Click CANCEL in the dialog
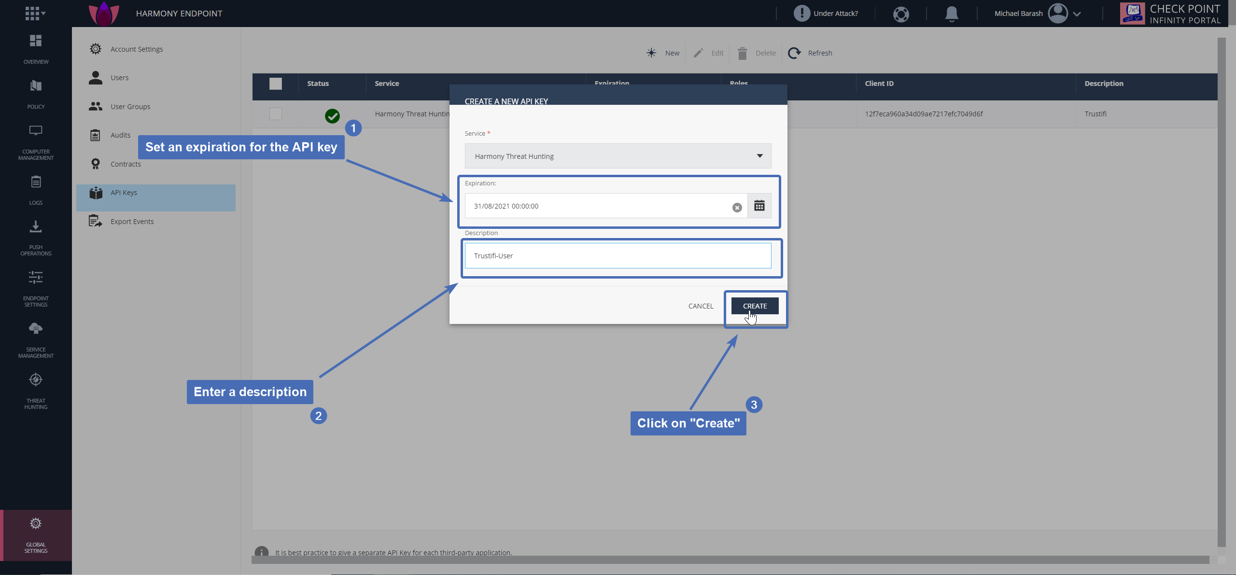The width and height of the screenshot is (1236, 575). point(701,306)
